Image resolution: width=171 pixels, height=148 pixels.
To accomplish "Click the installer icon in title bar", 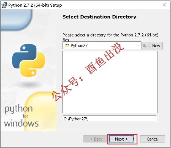I will point(4,5).
